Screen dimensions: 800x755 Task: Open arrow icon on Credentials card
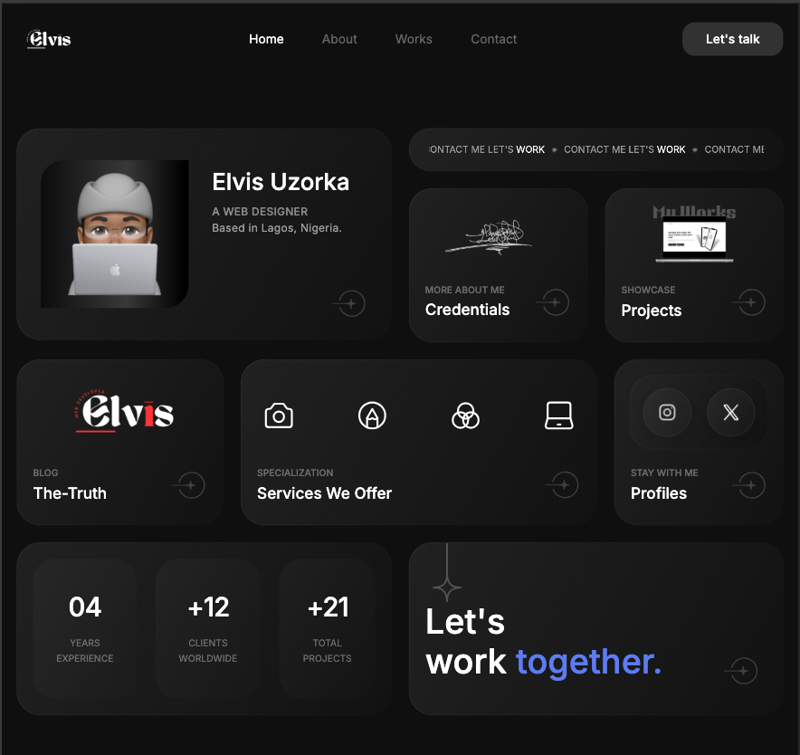554,302
